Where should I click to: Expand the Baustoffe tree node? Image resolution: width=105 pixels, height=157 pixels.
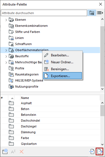tap(6, 56)
